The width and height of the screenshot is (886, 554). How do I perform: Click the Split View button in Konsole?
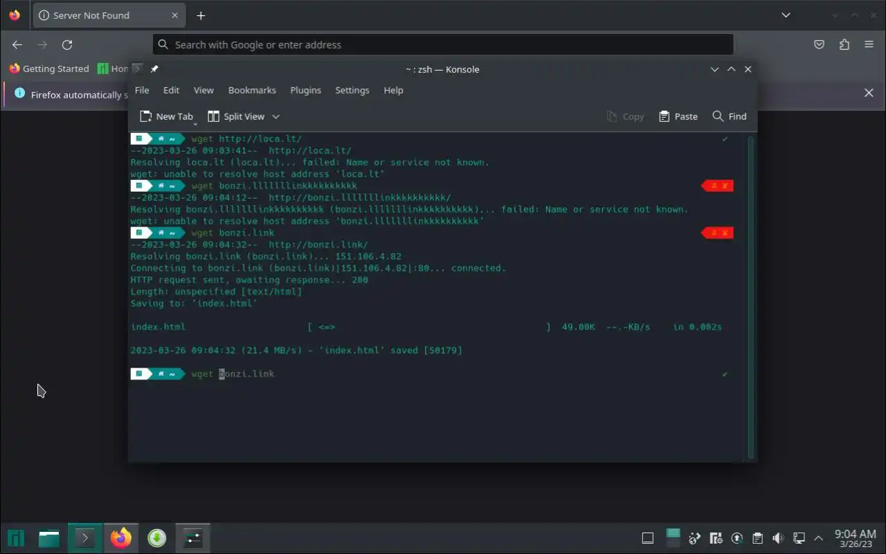click(236, 116)
